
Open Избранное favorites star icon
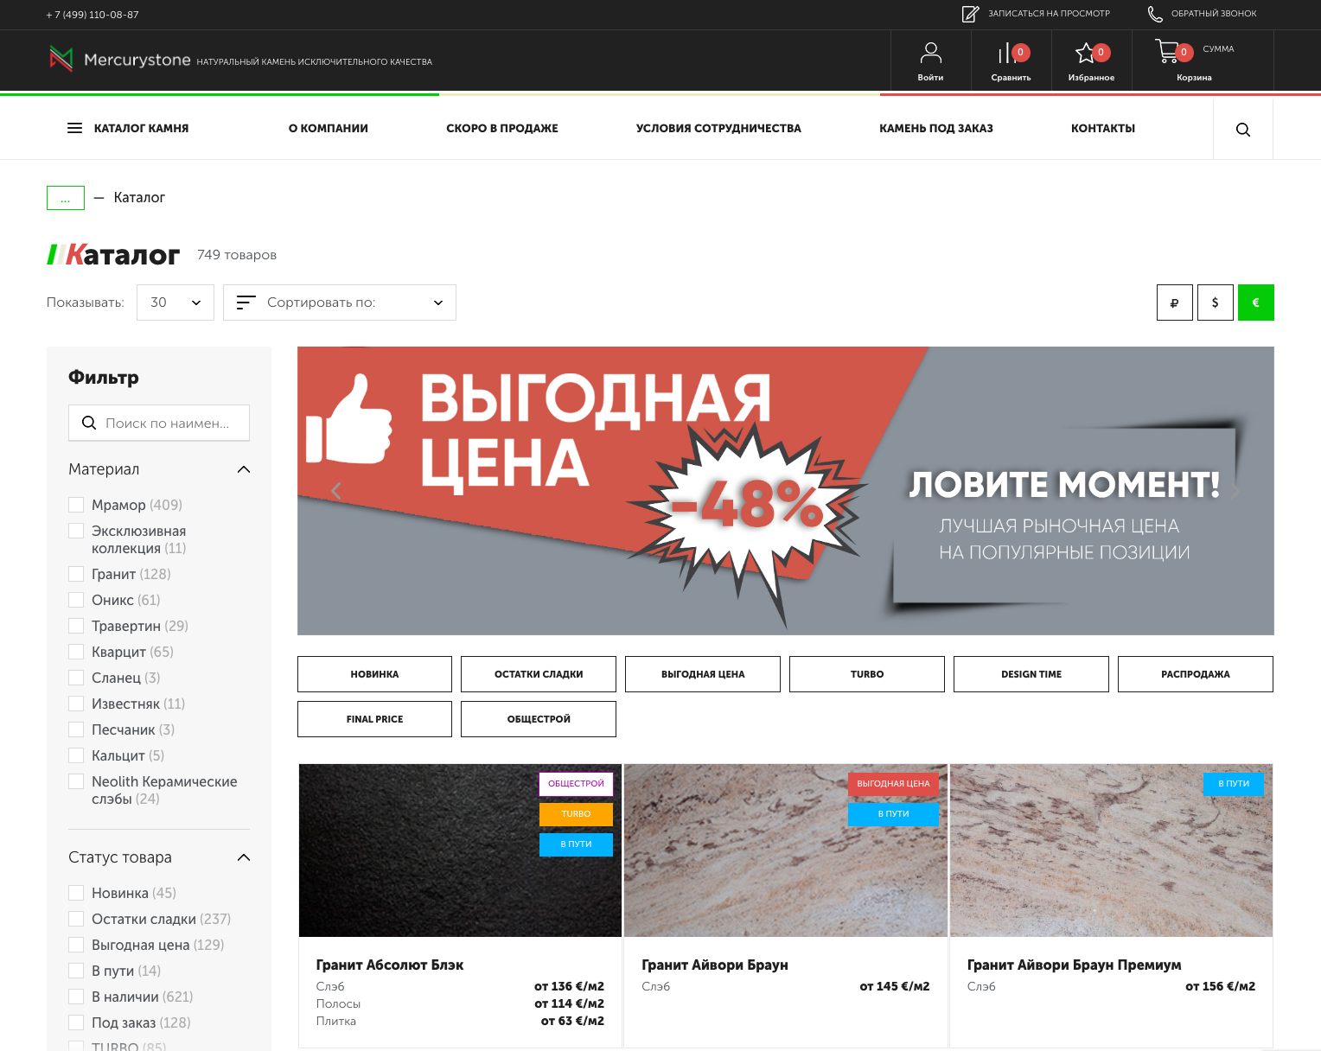point(1086,54)
